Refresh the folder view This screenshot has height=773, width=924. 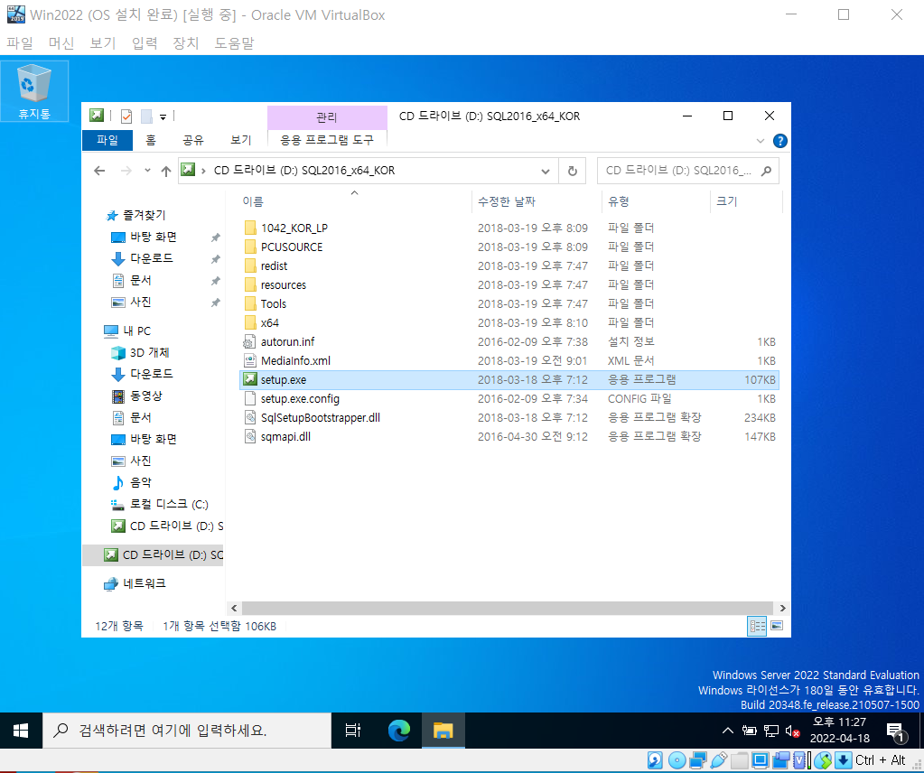tap(573, 172)
